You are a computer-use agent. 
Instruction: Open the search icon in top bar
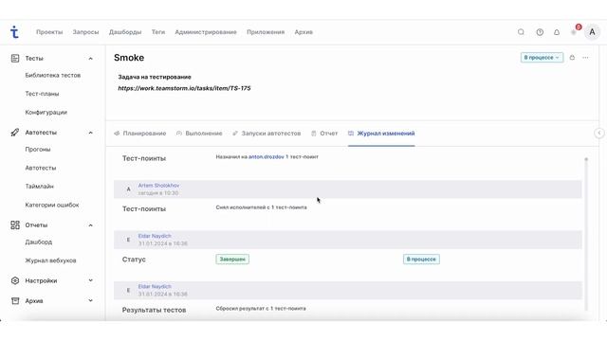(x=521, y=32)
